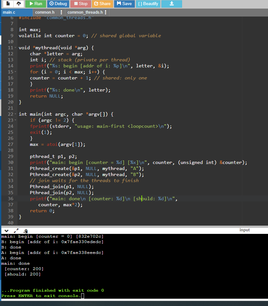Image resolution: width=268 pixels, height=306 pixels.
Task: Click the copy console output icon
Action: coord(25,231)
